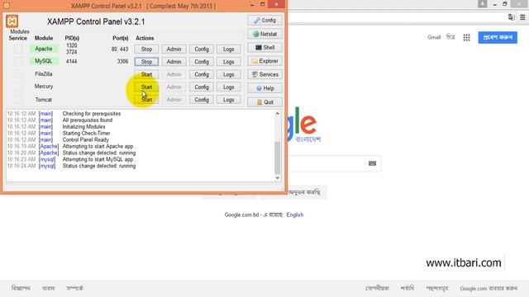This screenshot has width=529, height=297.
Task: Toggle Tomcat service checkbox
Action: [18, 100]
